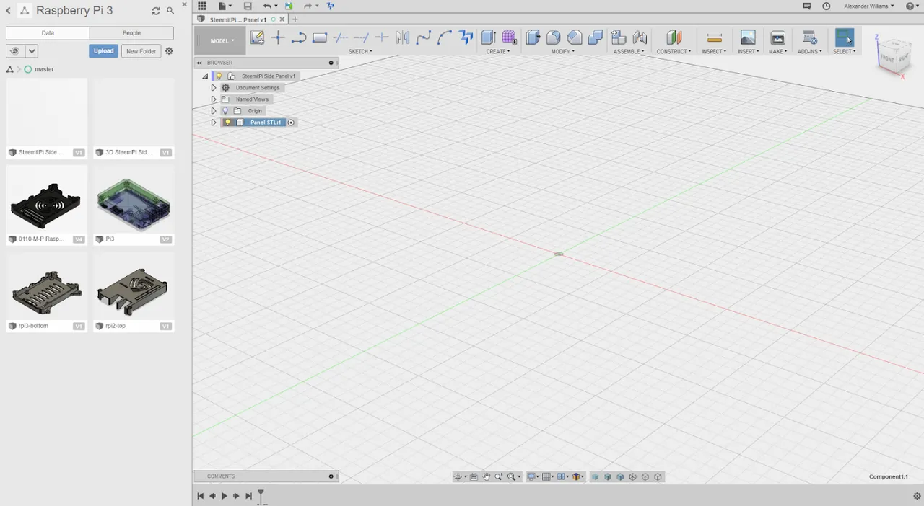Select the Orbit navigation tool
924x506 pixels.
458,476
